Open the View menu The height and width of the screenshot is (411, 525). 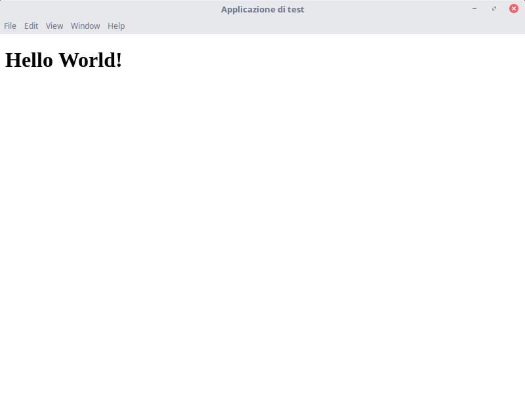(x=54, y=26)
